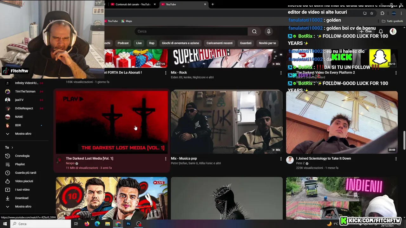Click the install app icon in address bar
Screen dimensions: 406x228
pyautogui.click(x=365, y=13)
